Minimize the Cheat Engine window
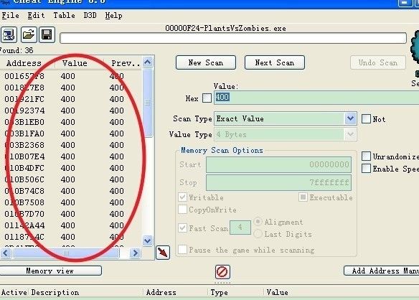Image resolution: width=419 pixels, height=300 pixels. 405,3
